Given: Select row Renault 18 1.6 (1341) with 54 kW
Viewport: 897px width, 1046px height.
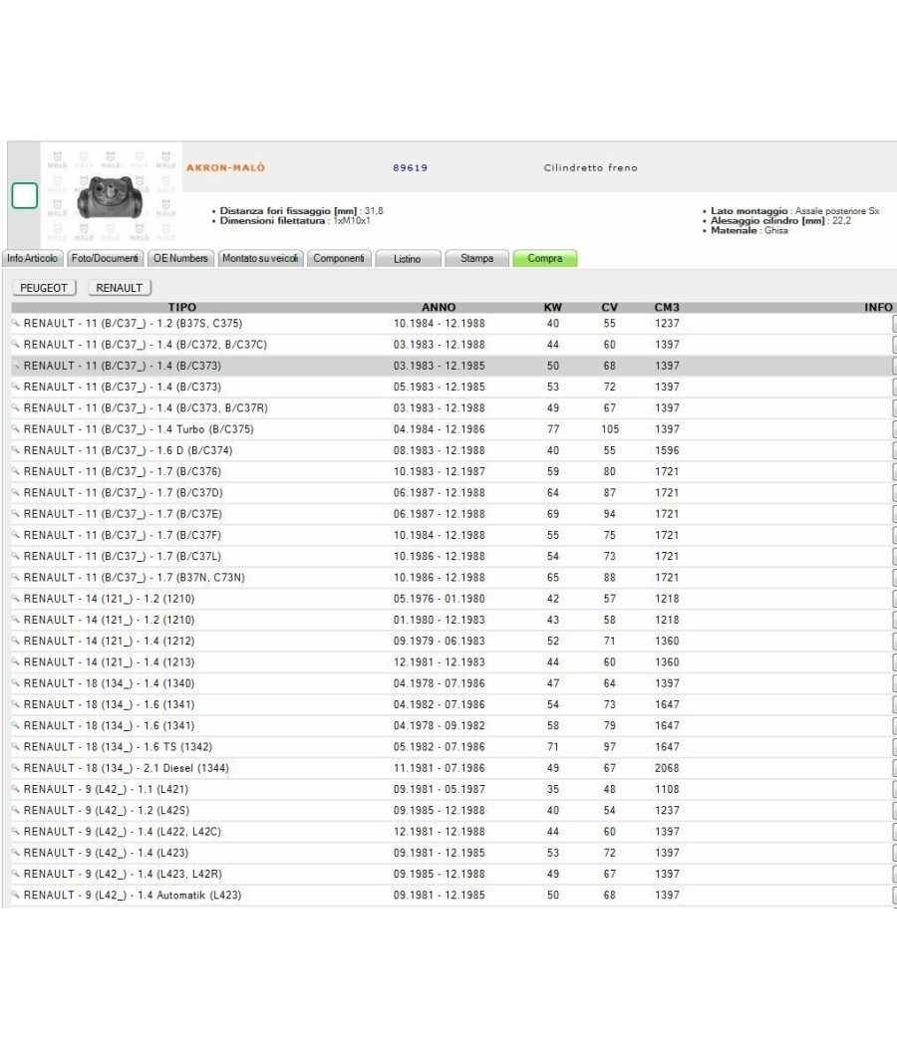Looking at the screenshot, I should tap(451, 704).
